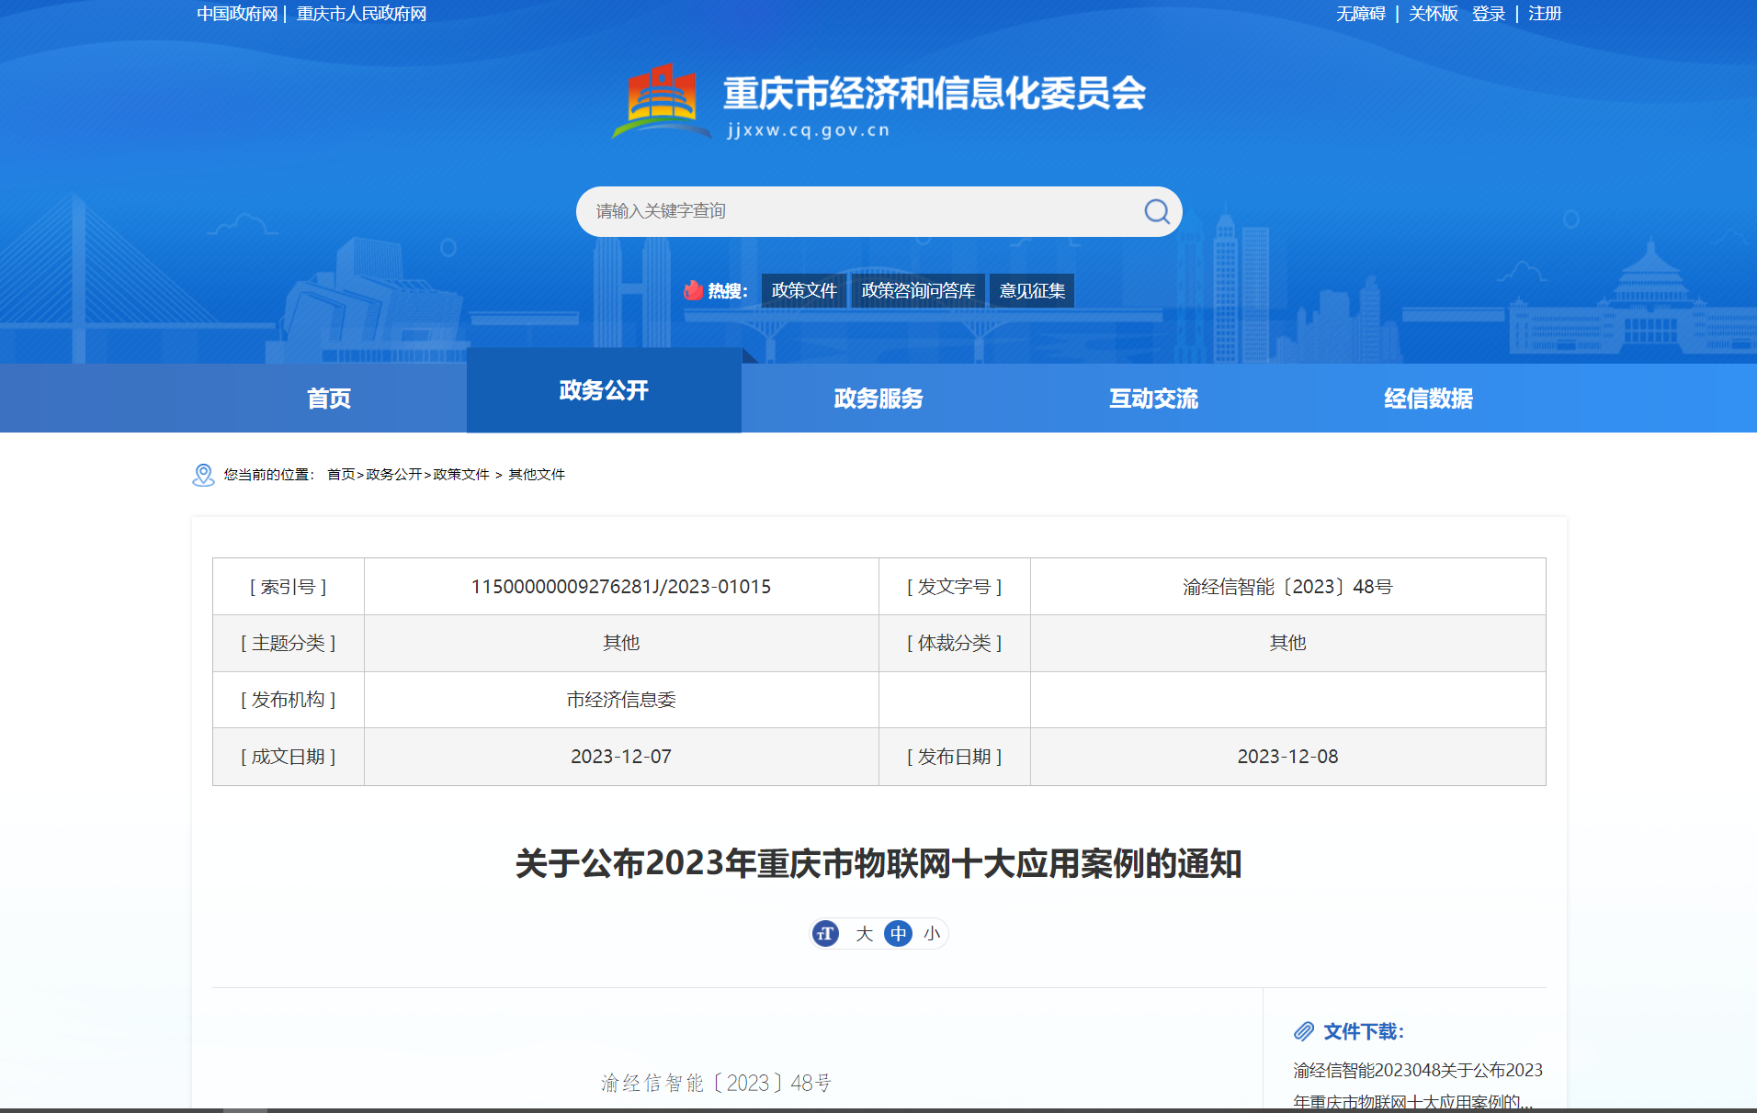Click the paperclip file download icon

tap(1303, 1031)
